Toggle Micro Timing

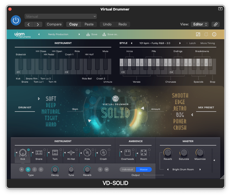coord(208,43)
